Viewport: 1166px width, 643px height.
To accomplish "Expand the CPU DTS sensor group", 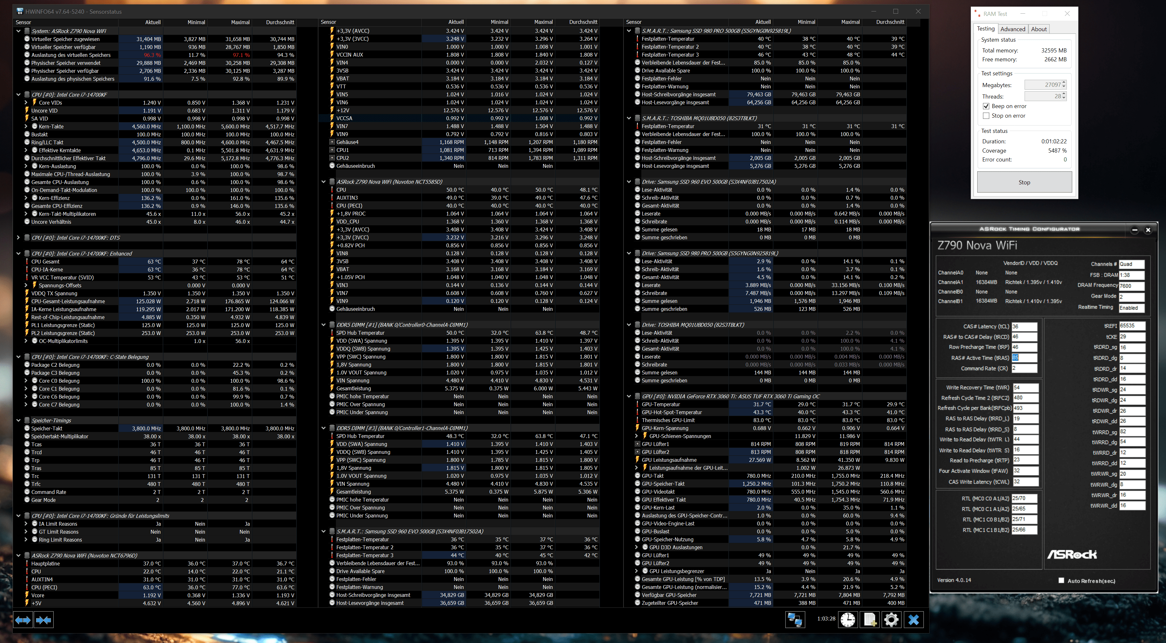I will coord(18,238).
